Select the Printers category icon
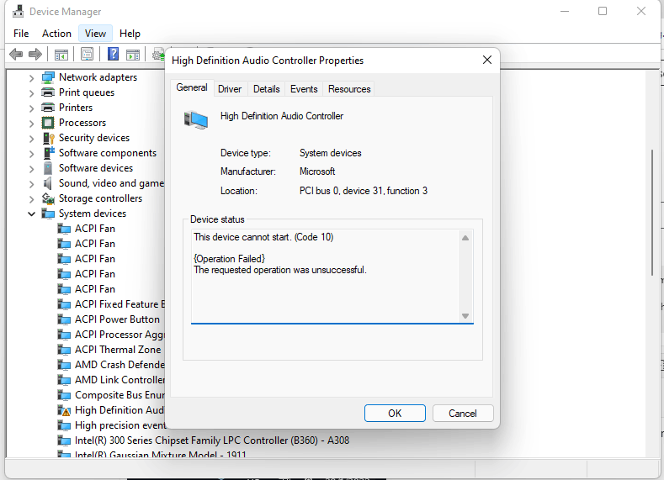The image size is (664, 480). (x=48, y=108)
